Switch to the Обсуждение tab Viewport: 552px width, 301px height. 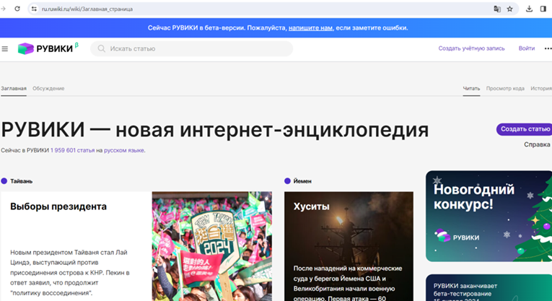48,89
